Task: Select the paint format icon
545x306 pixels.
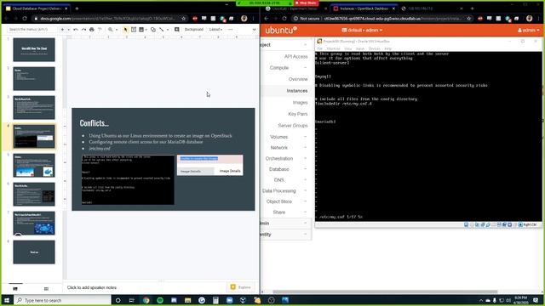Action: click(100, 30)
